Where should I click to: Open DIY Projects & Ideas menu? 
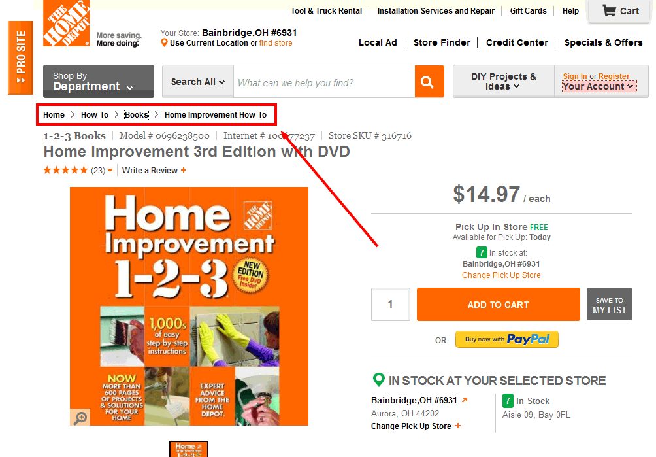504,81
